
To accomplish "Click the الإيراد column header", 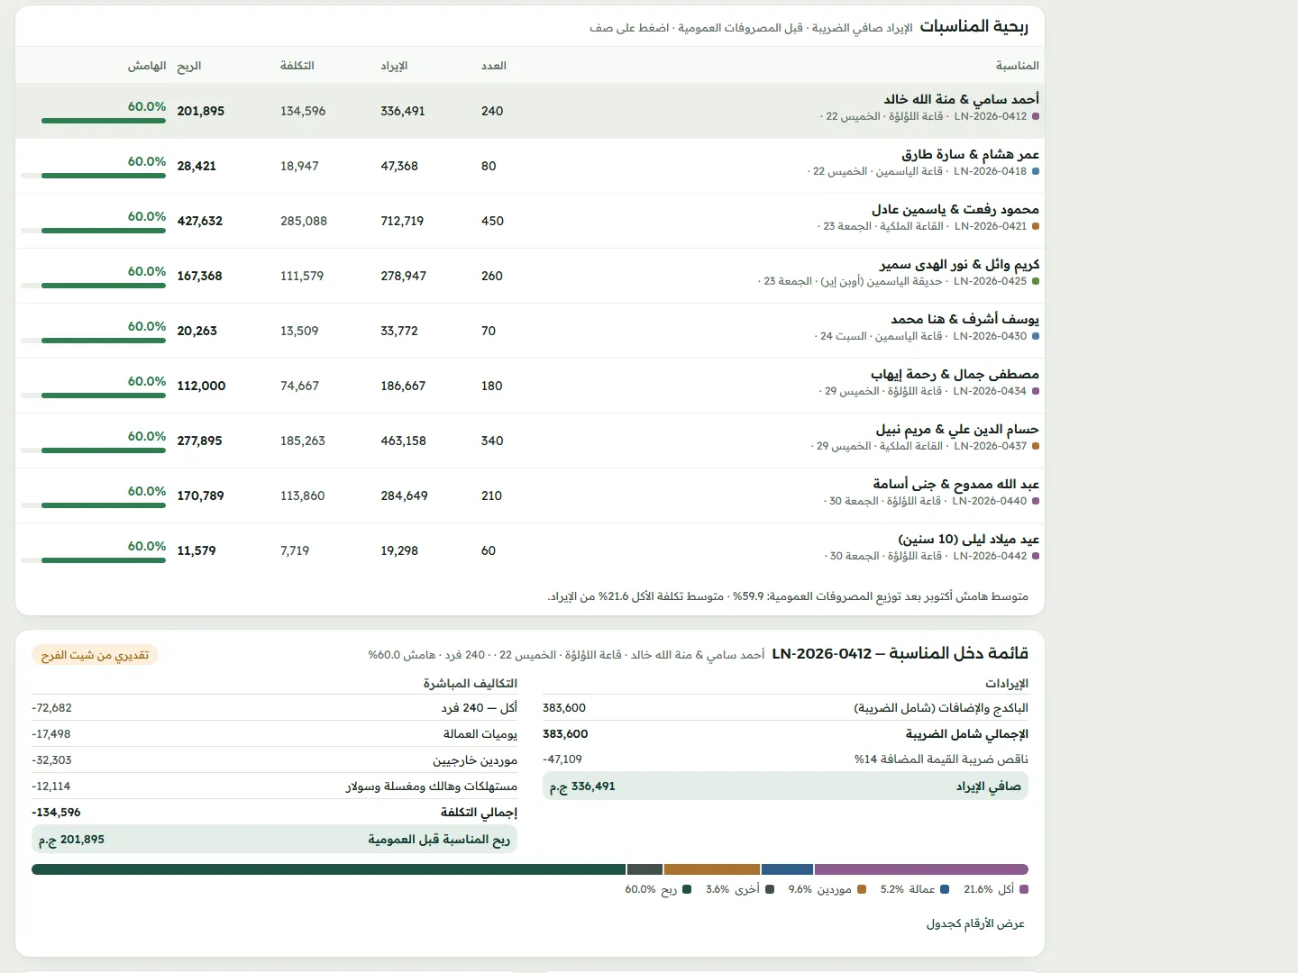I will coord(394,66).
